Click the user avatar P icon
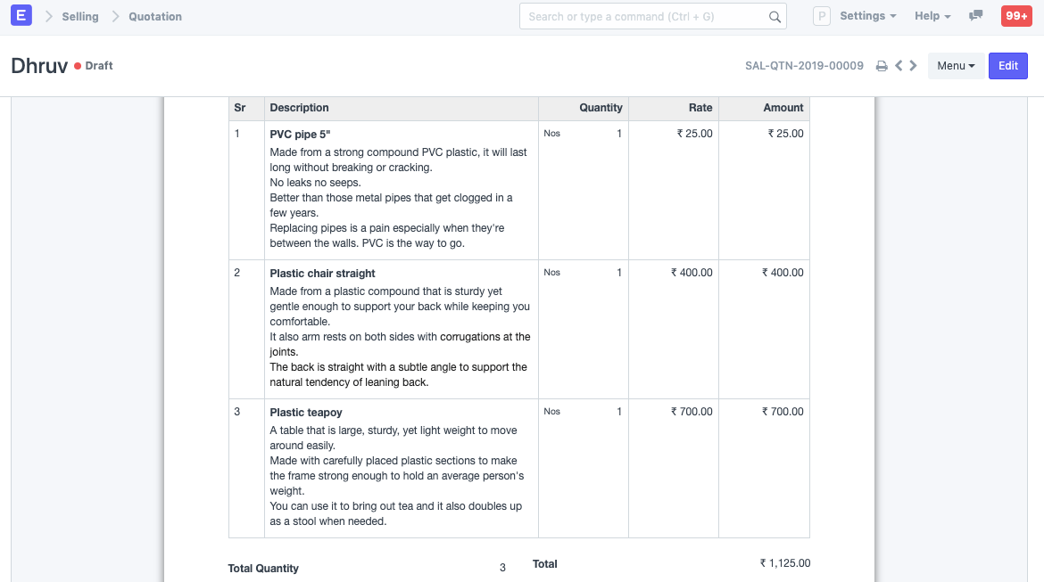The width and height of the screenshot is (1044, 582). (x=821, y=15)
